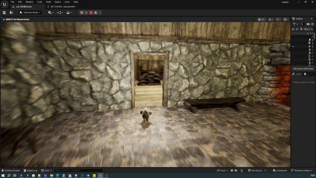
Task: Open the Content Drawer
Action: 11,171
